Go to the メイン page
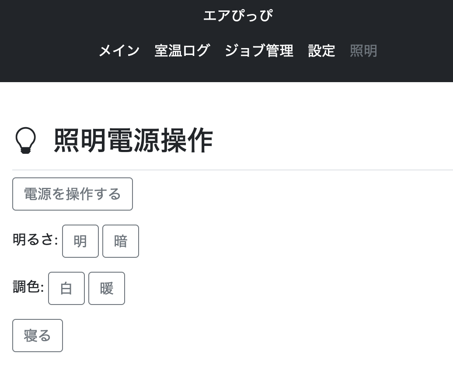Viewport: 453px width, 367px height. [x=119, y=51]
